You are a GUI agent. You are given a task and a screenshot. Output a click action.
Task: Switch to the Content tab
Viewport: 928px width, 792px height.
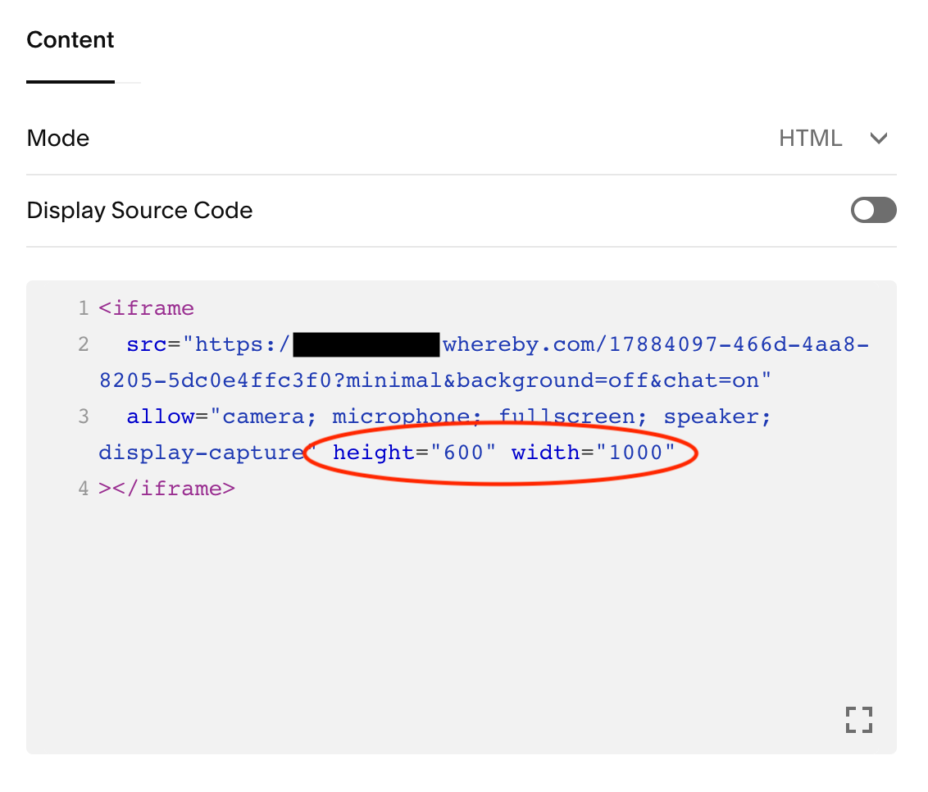pos(71,40)
